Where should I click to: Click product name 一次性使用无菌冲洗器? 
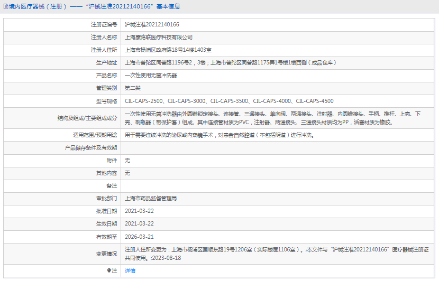[151, 76]
